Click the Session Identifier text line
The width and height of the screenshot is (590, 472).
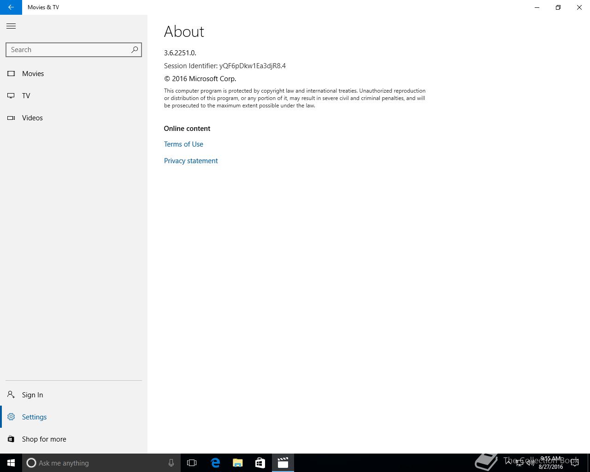point(225,66)
